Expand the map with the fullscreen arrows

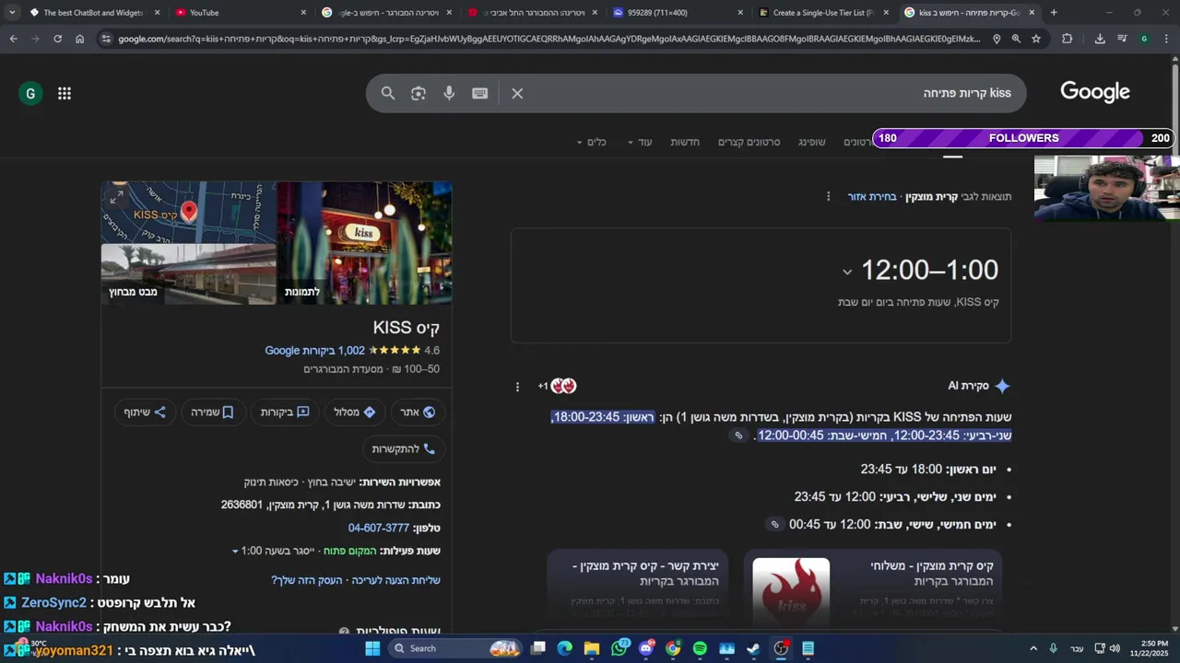pyautogui.click(x=116, y=196)
